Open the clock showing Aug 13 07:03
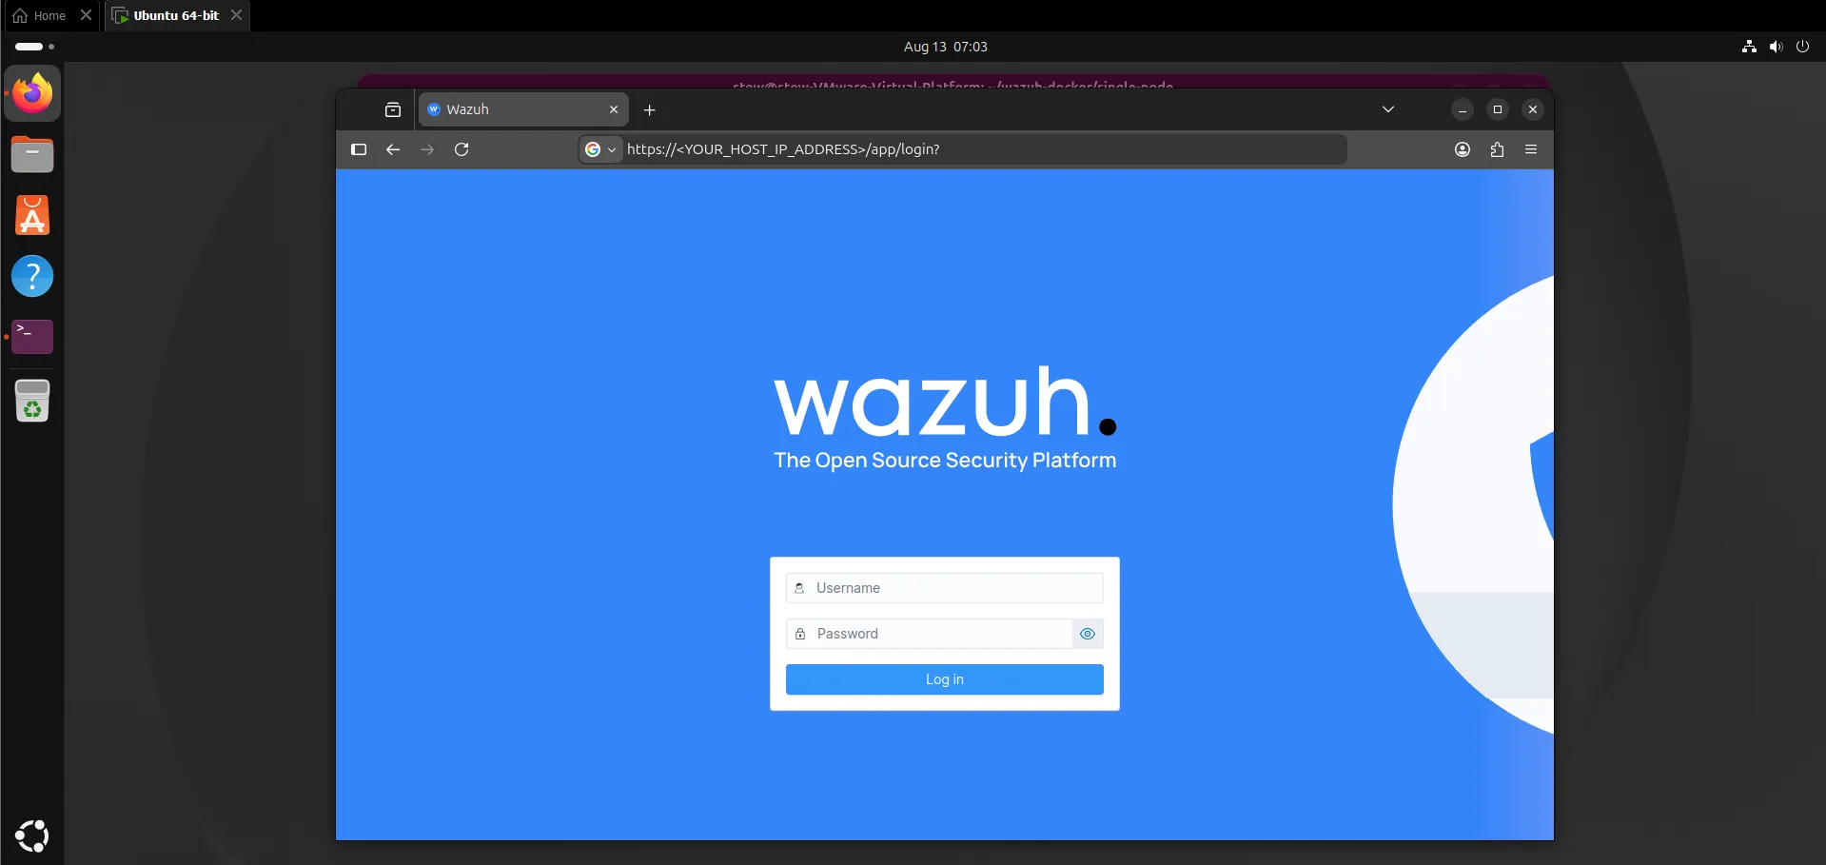 (945, 47)
